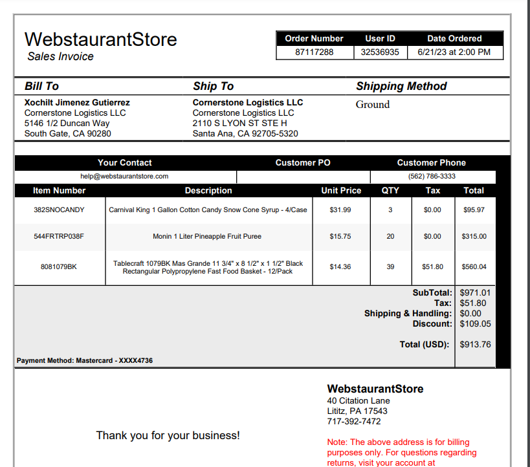The height and width of the screenshot is (467, 530).
Task: Click the 'Customer Phone' header
Action: (x=431, y=162)
